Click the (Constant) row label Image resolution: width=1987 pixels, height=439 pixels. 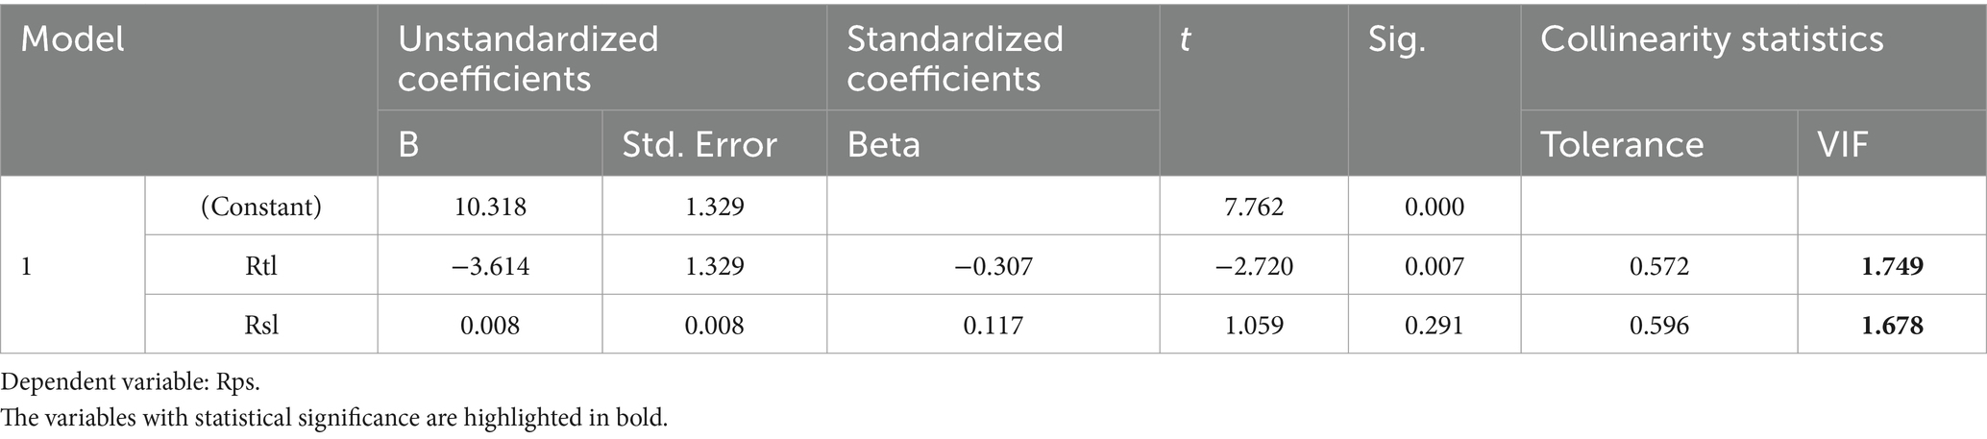pyautogui.click(x=261, y=207)
